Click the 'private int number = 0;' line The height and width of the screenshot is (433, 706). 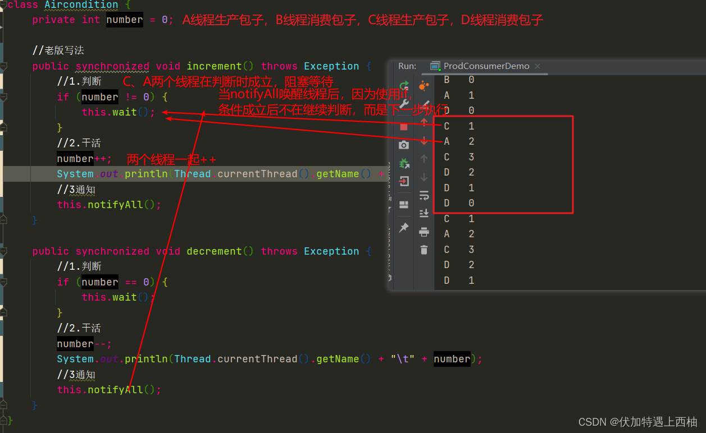coord(103,20)
